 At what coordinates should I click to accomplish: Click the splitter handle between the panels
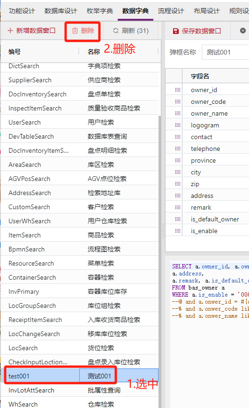[163, 230]
